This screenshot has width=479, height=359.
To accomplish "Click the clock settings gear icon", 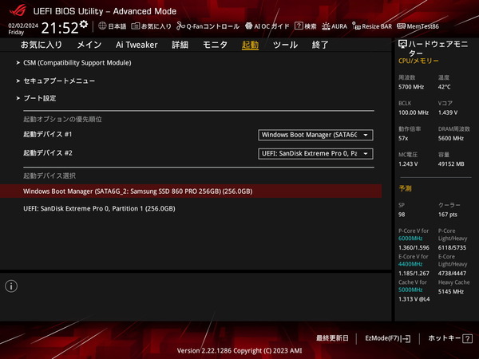I will 84,26.
